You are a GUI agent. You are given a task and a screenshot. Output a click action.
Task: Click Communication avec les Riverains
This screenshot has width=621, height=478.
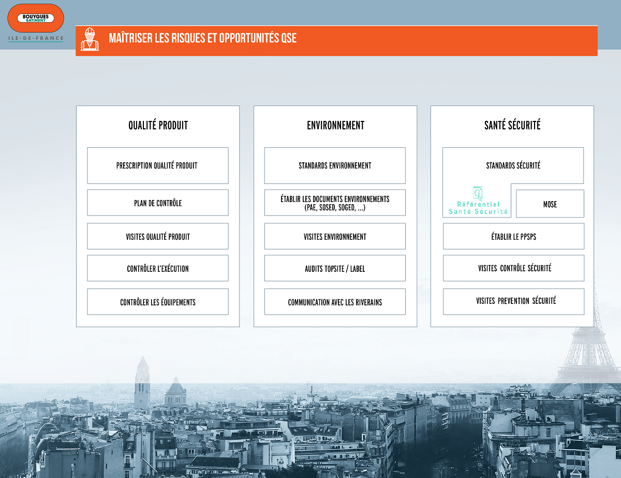[x=335, y=302]
